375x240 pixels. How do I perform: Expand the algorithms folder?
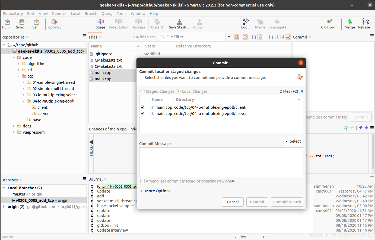tap(18, 64)
